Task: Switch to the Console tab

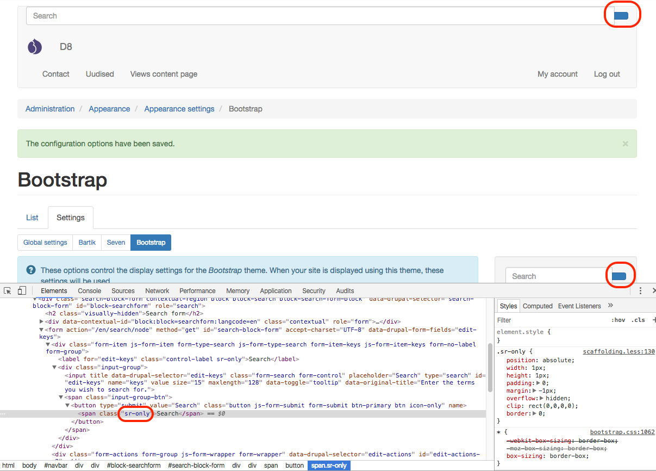Action: [89, 290]
